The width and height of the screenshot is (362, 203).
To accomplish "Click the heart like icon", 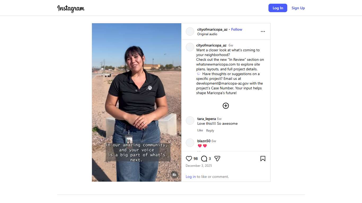I will pos(189,159).
